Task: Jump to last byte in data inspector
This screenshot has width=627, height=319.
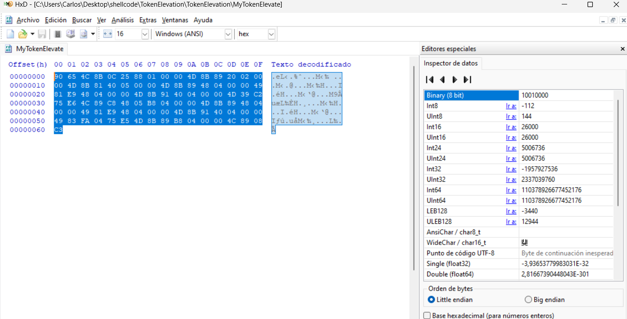Action: (467, 80)
